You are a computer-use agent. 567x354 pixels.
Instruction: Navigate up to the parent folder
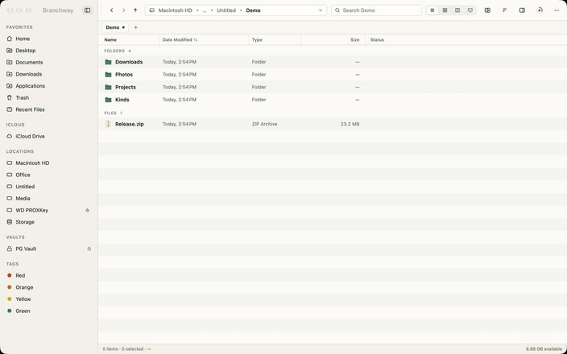coord(135,10)
